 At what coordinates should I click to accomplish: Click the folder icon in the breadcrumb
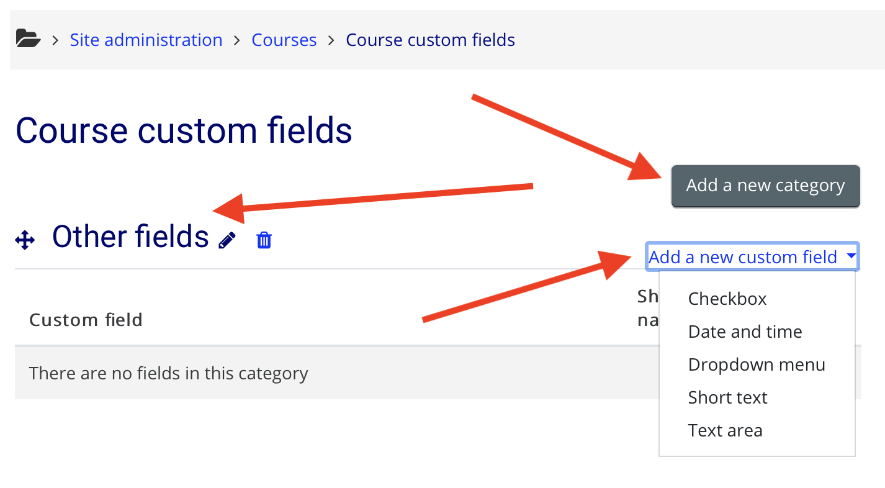point(27,38)
